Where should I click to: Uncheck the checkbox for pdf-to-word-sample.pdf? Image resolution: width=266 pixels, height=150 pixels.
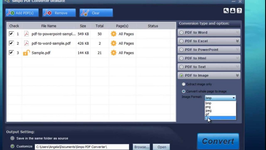pos(11,43)
